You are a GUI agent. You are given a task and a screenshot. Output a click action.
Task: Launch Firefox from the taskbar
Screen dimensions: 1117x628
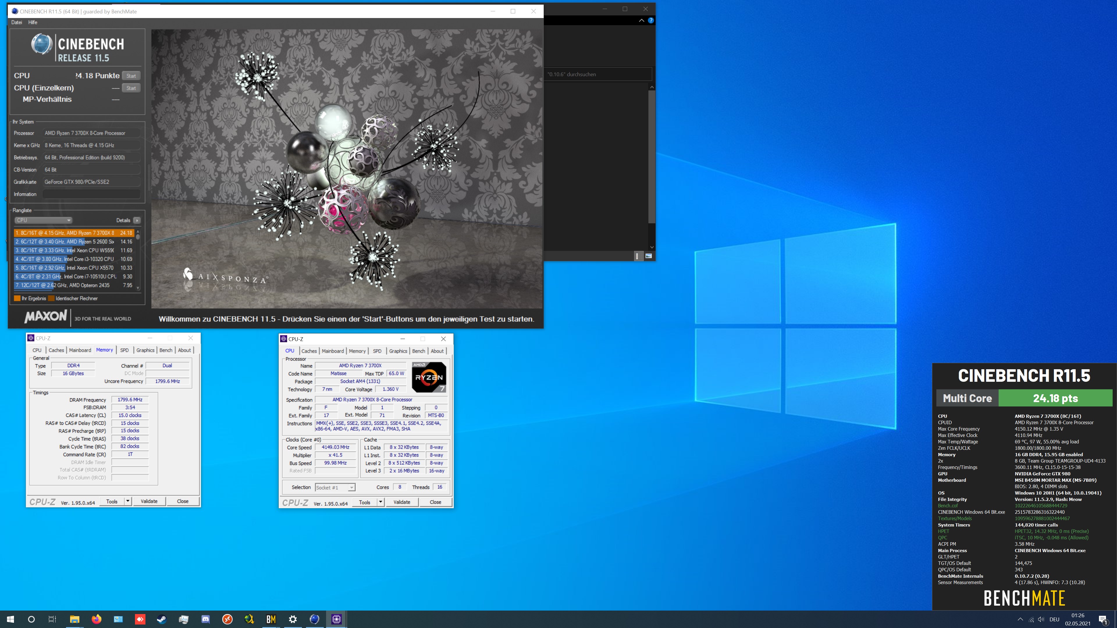96,619
